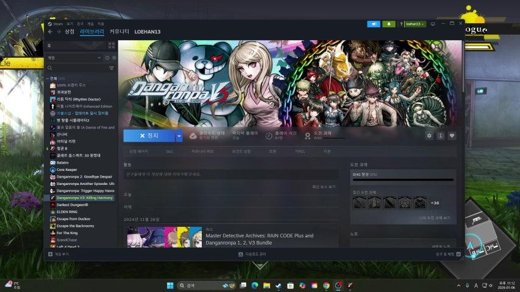Click the game info icon
Screen dimensions: 520x292
click(440, 136)
